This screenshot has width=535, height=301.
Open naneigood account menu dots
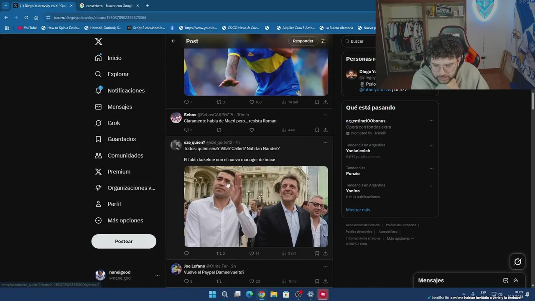click(x=158, y=275)
